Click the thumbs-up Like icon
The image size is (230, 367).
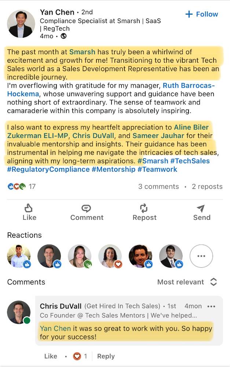tap(29, 209)
